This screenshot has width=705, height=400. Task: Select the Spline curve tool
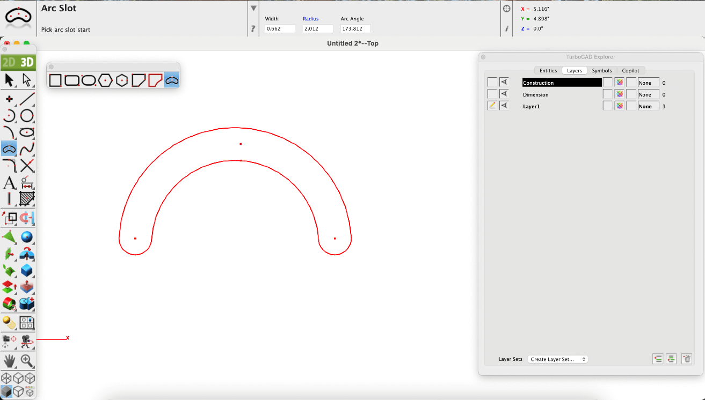click(x=27, y=149)
